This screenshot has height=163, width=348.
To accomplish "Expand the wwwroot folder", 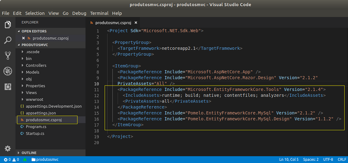I will (23, 99).
